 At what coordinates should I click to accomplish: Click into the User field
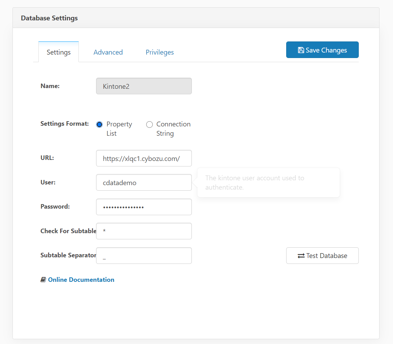click(144, 183)
